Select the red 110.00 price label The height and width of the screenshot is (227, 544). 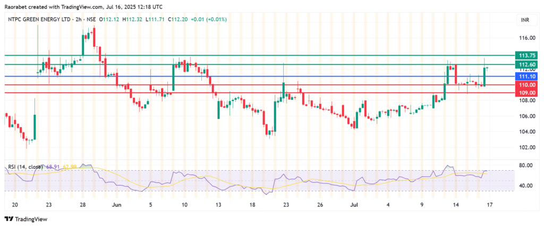pyautogui.click(x=526, y=85)
